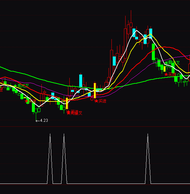Click the first white spike in the indicator panel

click(x=50, y=159)
